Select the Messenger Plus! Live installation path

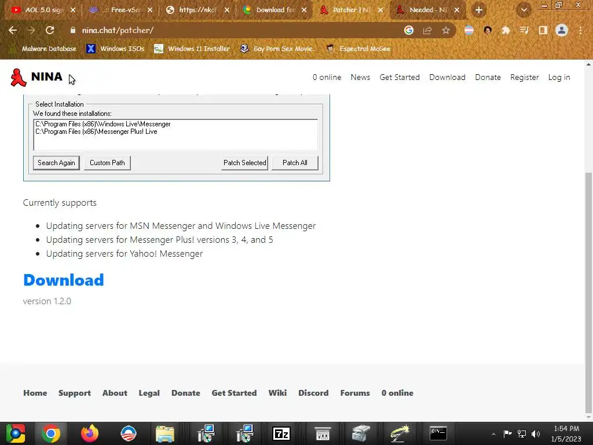[x=96, y=132]
